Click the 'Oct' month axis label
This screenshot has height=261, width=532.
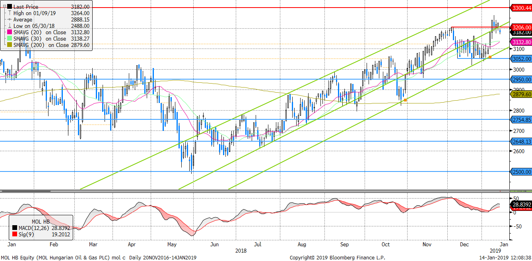(x=386, y=244)
